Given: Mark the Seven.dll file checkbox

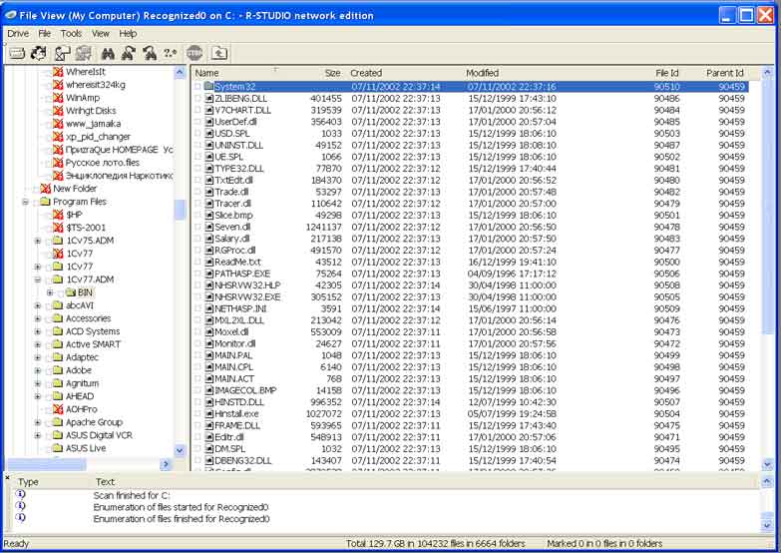Looking at the screenshot, I should [x=197, y=227].
